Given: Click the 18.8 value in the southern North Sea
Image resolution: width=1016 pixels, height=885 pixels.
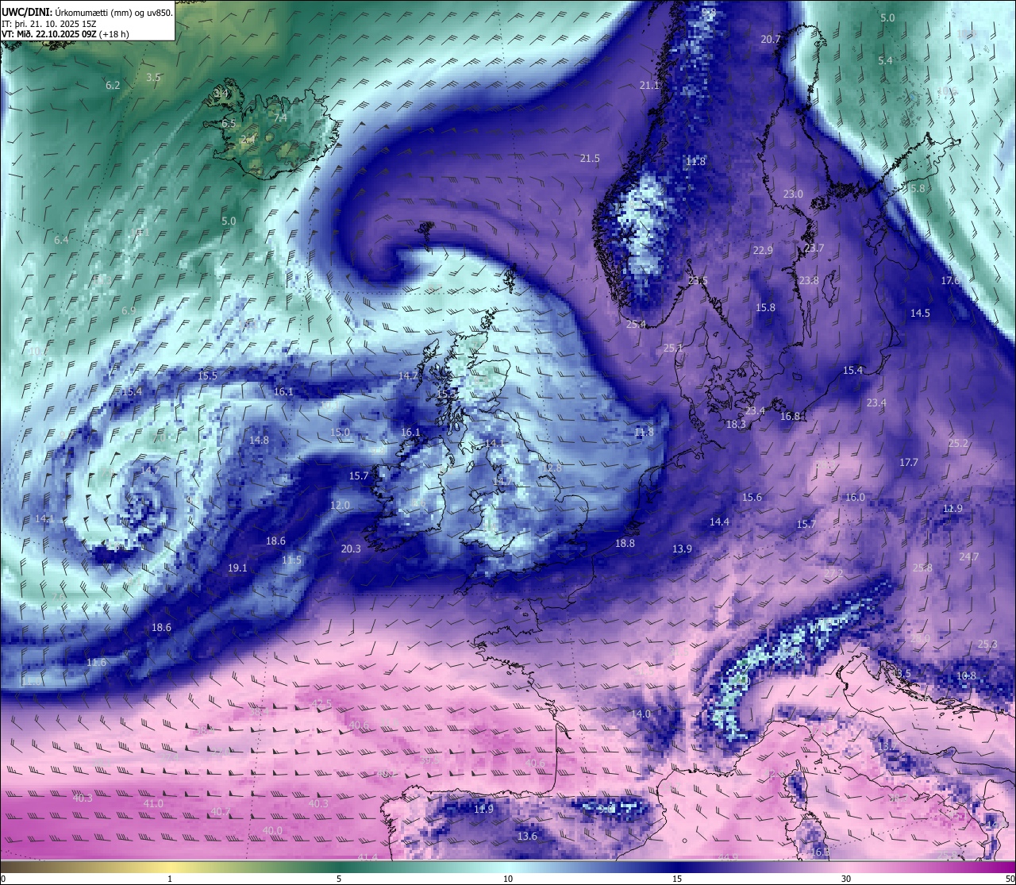Looking at the screenshot, I should pos(625,543).
